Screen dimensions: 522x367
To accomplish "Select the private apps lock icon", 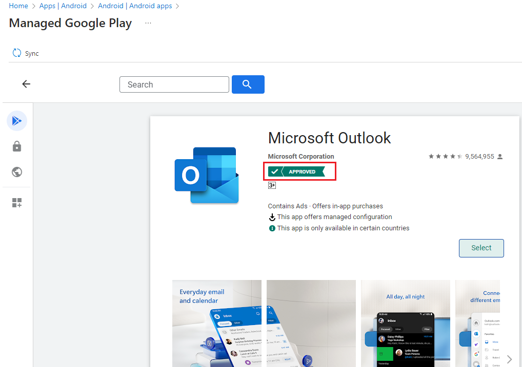I will point(16,146).
